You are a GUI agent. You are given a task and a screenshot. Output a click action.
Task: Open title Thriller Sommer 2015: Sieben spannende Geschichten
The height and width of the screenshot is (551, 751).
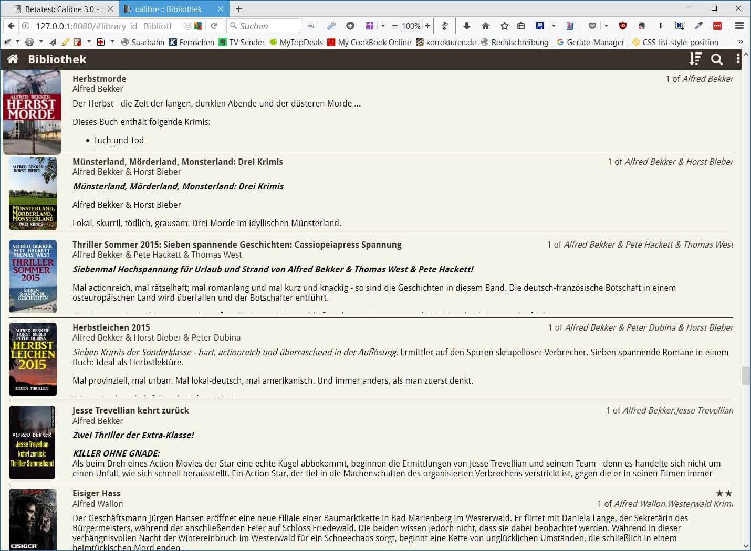click(x=237, y=245)
